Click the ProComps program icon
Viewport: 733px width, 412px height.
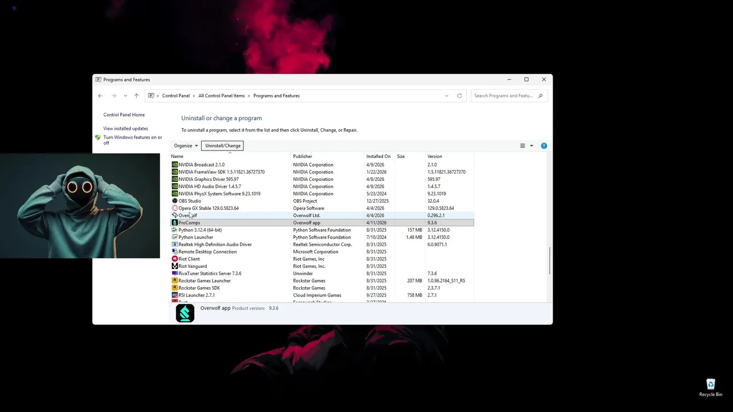pos(175,223)
